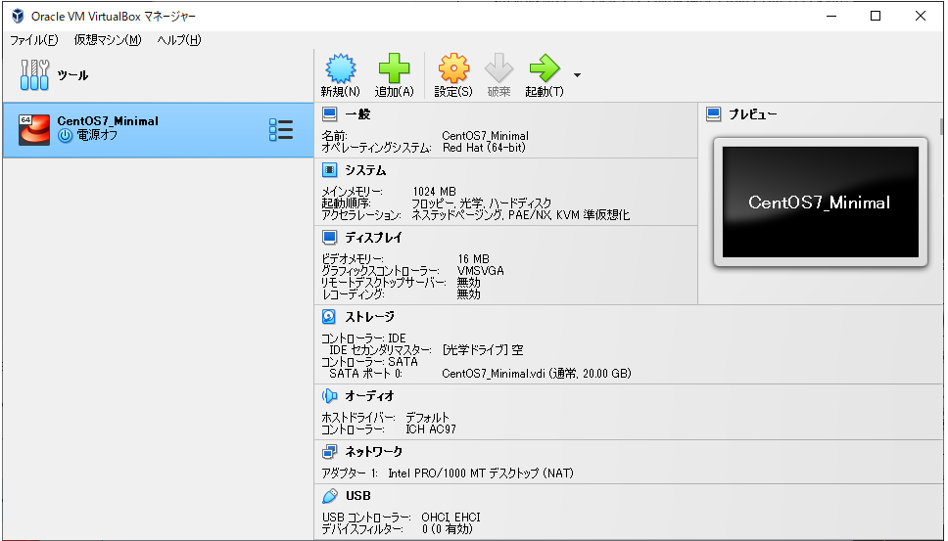Open 設定(S) gear settings icon

(x=453, y=68)
